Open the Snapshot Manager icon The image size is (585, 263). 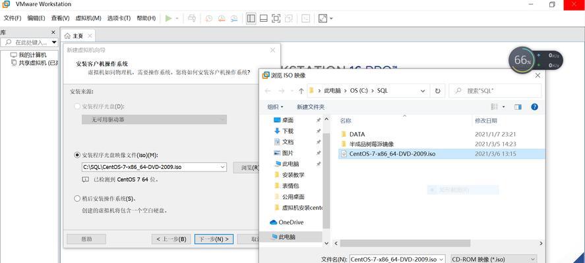click(x=234, y=18)
